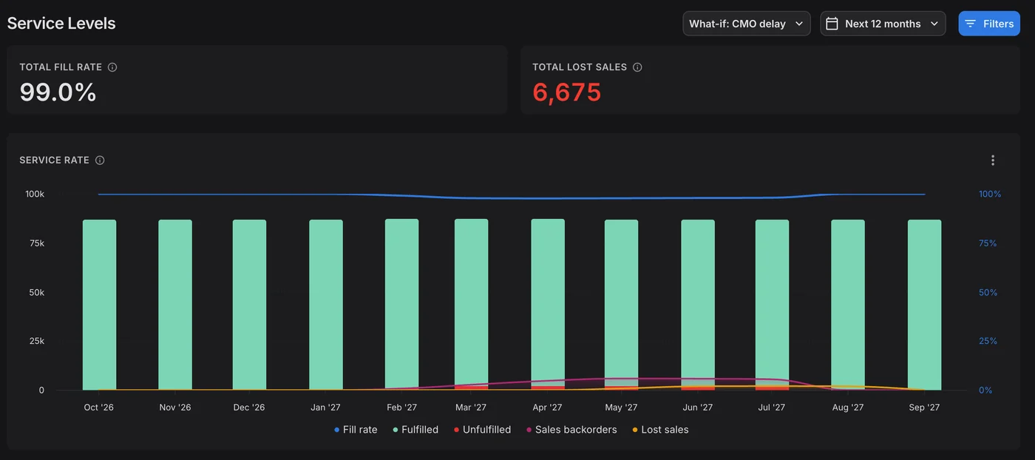Click the 25% right axis label

point(988,342)
